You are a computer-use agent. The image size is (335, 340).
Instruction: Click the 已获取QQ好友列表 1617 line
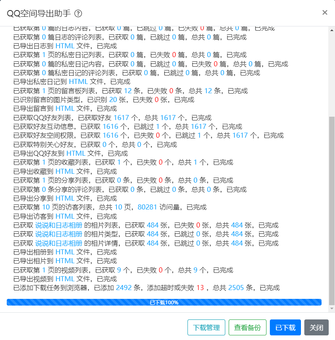[113, 118]
